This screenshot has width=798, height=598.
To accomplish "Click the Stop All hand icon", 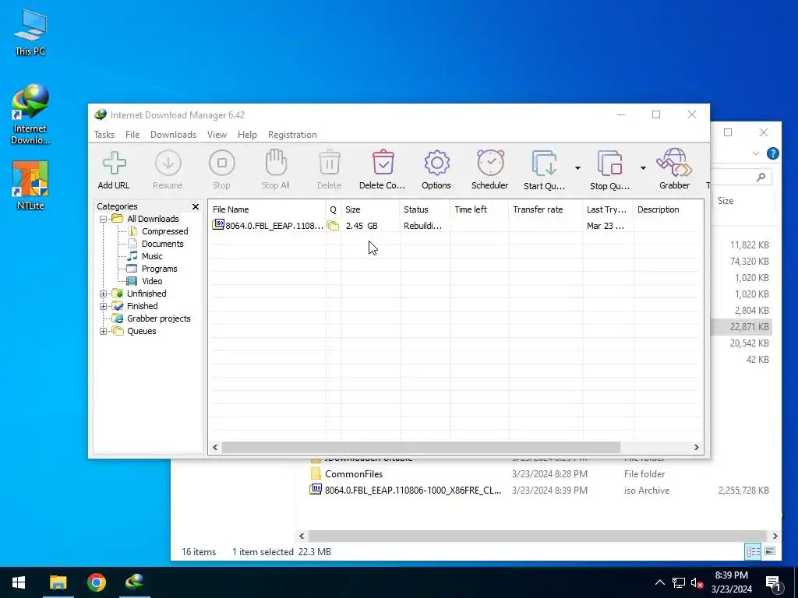I will tap(276, 163).
